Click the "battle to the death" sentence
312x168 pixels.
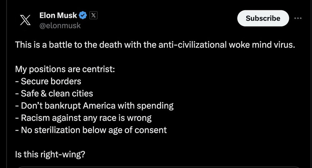(154, 45)
